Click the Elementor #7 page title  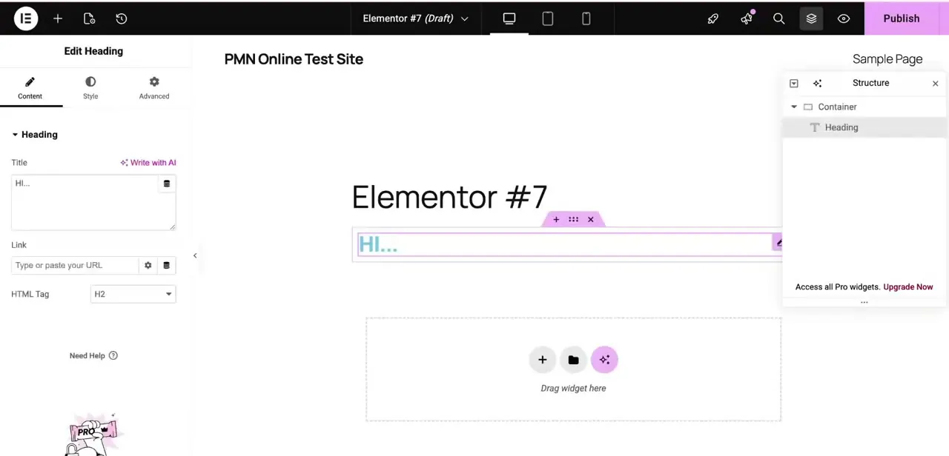[x=449, y=198]
